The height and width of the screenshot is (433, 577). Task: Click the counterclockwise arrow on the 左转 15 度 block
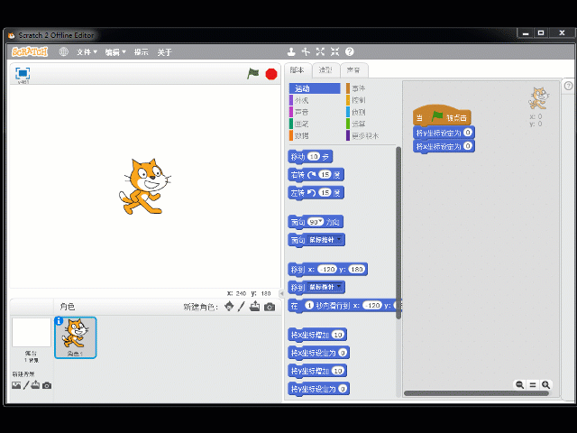coord(311,192)
